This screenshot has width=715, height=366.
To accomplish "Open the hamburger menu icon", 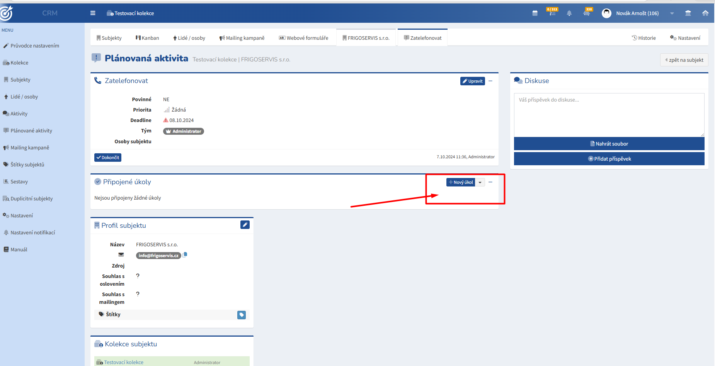I will (93, 13).
